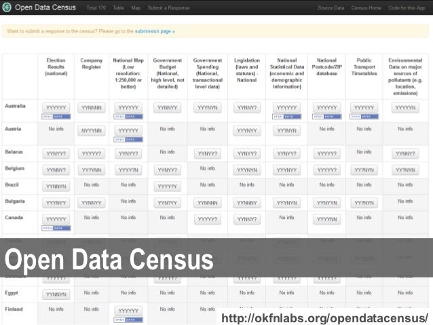Click the Belgium row label

pos(15,168)
